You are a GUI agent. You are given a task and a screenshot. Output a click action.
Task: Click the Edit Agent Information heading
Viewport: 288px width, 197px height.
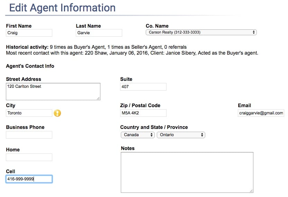tap(62, 8)
